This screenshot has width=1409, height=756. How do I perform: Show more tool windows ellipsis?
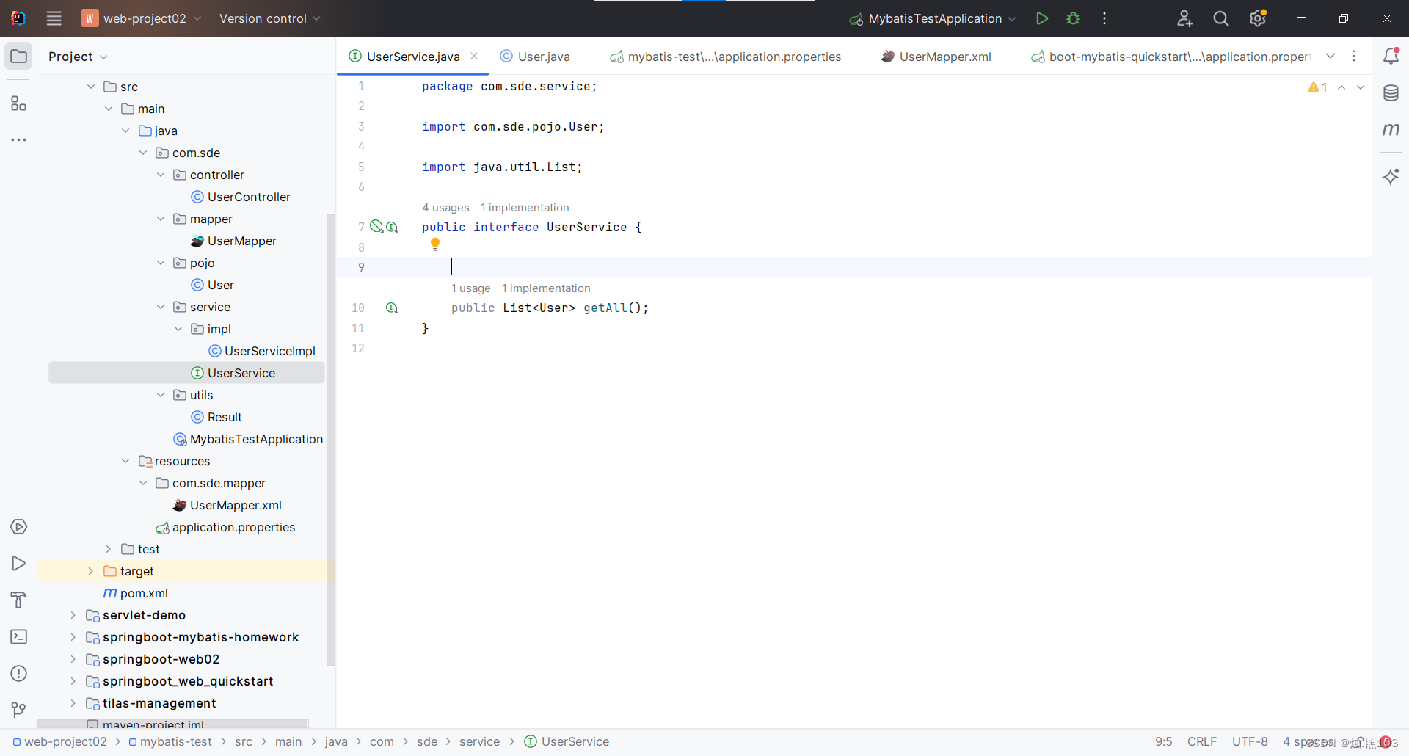click(19, 139)
